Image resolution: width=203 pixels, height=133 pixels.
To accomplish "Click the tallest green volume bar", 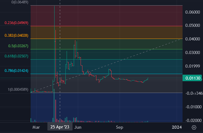I will [x=54, y=106].
